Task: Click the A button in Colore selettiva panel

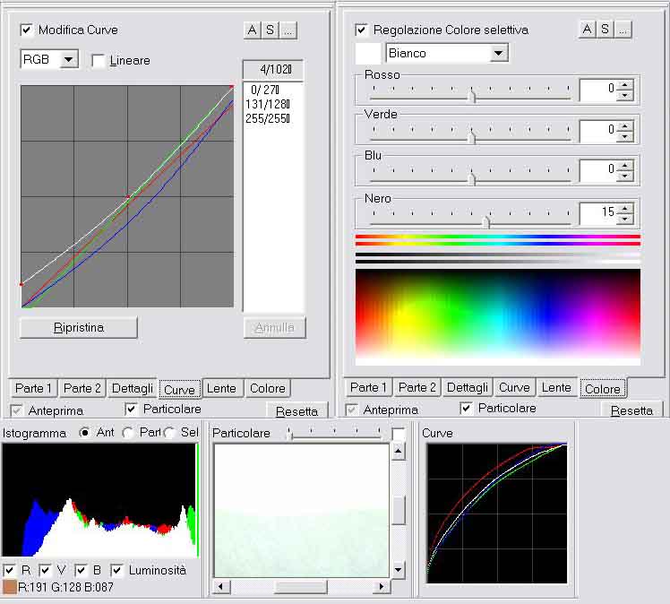Action: pyautogui.click(x=587, y=30)
